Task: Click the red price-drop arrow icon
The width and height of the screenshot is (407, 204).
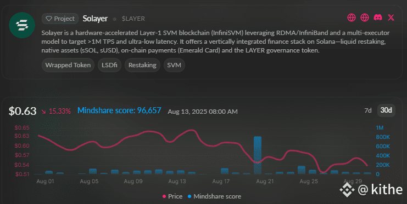Action: (43, 112)
